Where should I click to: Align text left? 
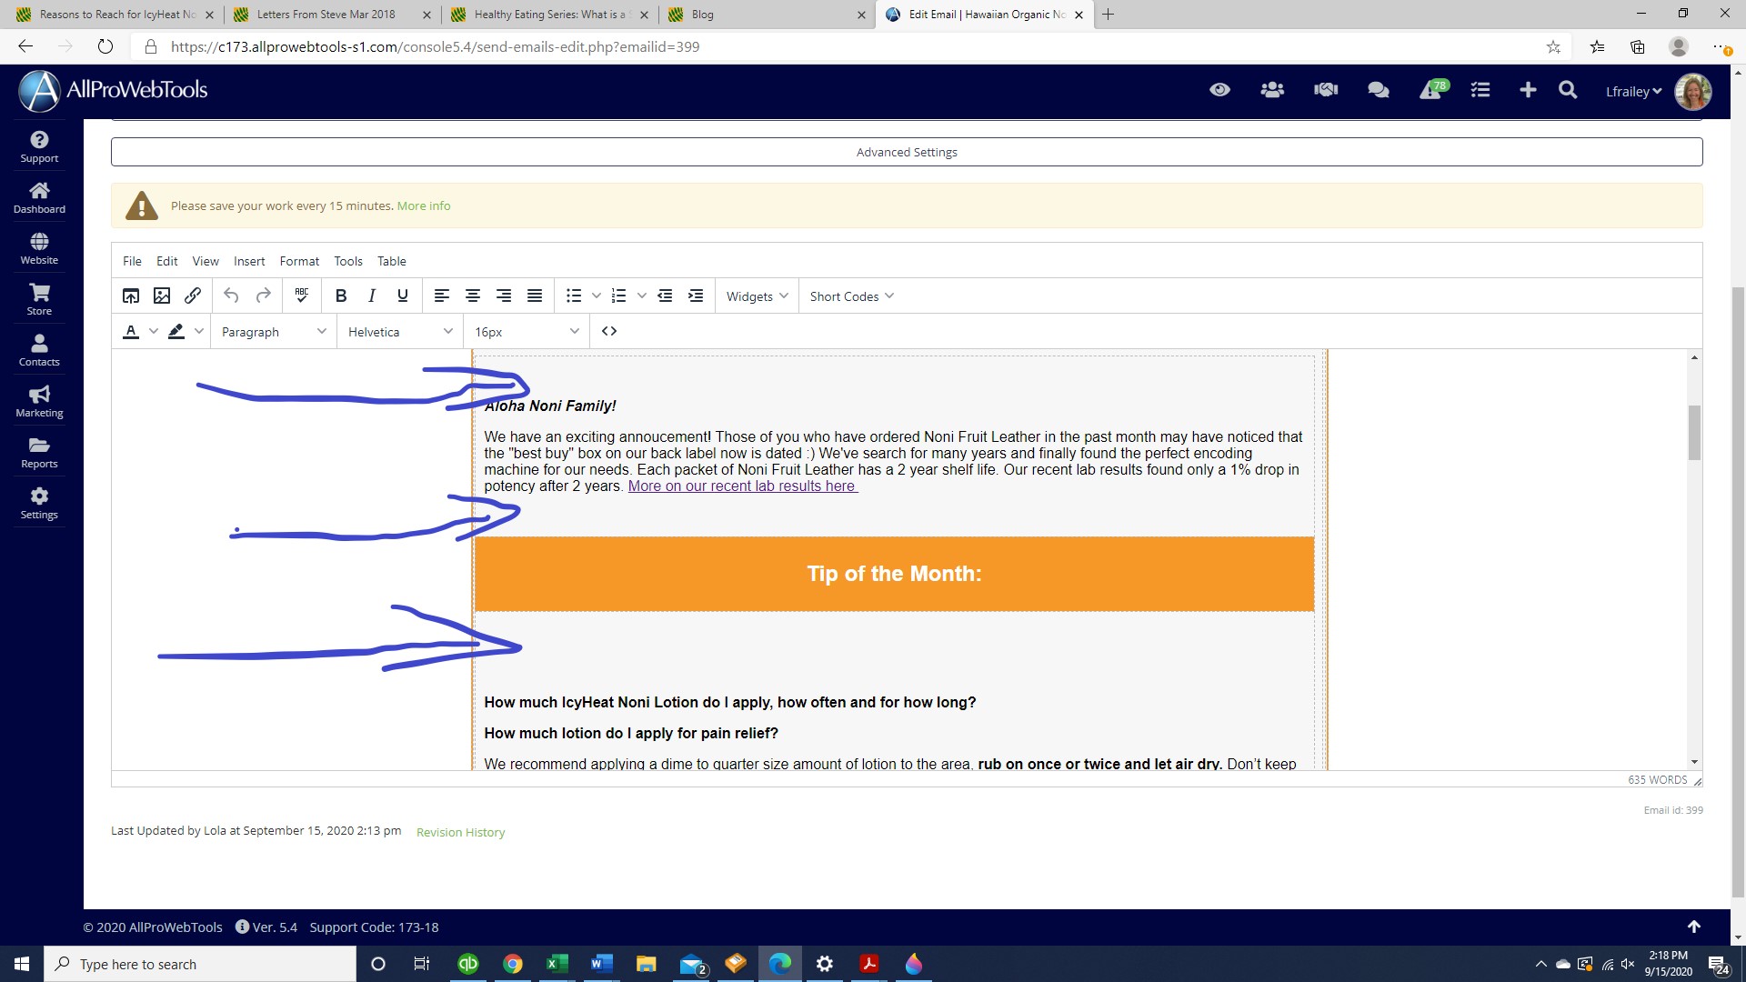tap(442, 296)
